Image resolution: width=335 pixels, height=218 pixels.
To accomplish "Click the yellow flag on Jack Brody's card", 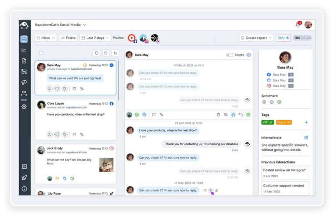I will point(57,178).
